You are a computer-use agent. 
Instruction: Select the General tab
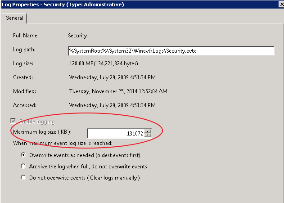pyautogui.click(x=14, y=18)
